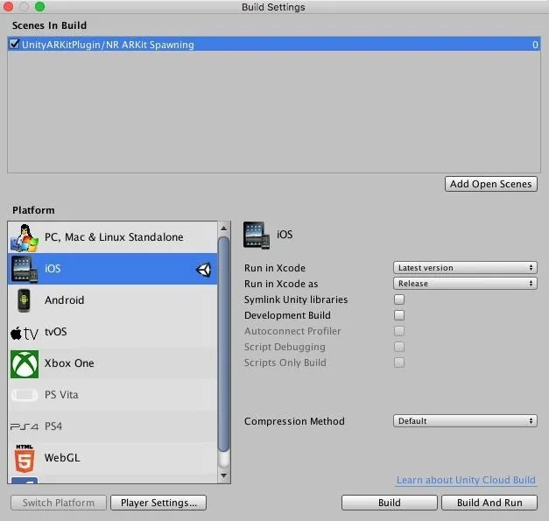Click Add Open Scenes button
Image resolution: width=549 pixels, height=521 pixels.
[x=491, y=184]
